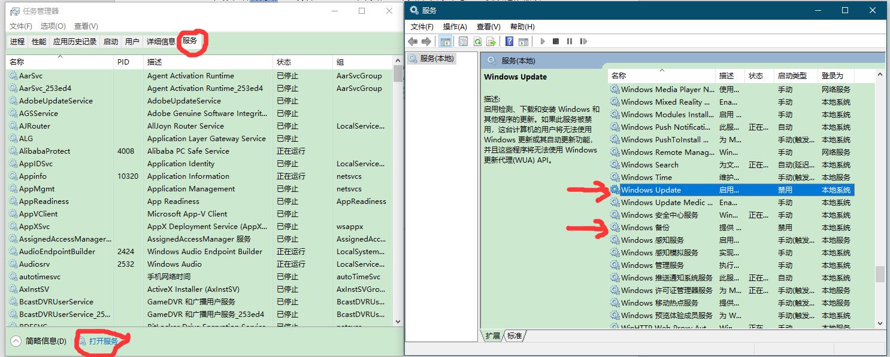The image size is (890, 357).
Task: Click the Start Service play icon
Action: click(x=542, y=41)
